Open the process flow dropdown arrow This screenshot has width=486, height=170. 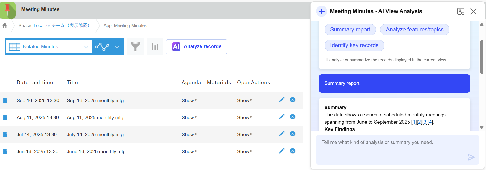pos(117,47)
